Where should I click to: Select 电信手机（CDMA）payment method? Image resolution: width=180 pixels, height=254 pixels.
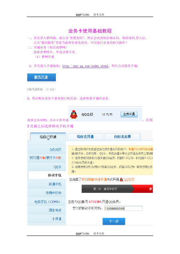pyautogui.click(x=47, y=202)
